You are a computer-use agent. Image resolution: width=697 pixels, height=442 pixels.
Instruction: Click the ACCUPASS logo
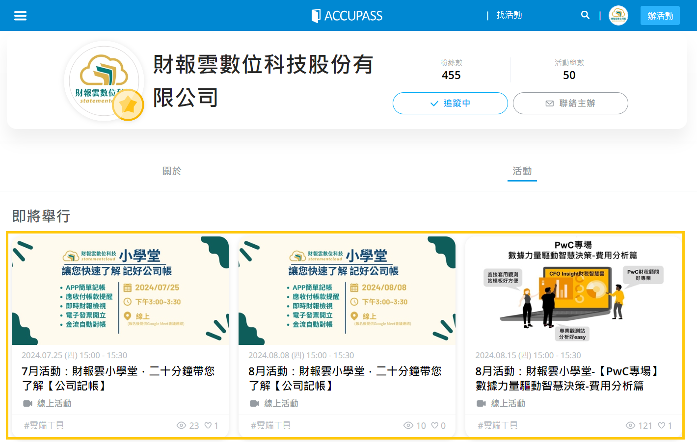pos(347,16)
